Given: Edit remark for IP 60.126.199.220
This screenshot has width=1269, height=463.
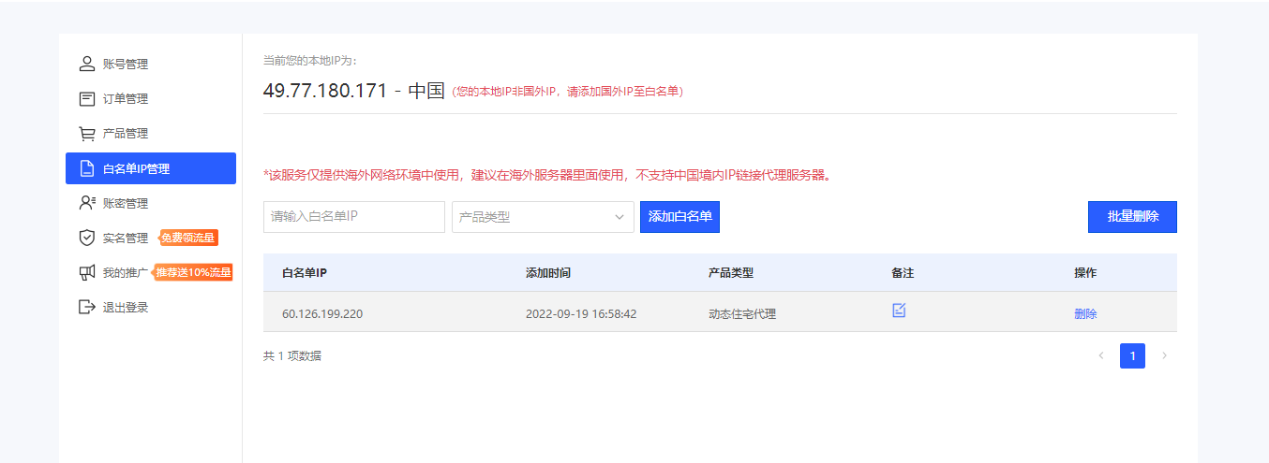Looking at the screenshot, I should [x=899, y=311].
